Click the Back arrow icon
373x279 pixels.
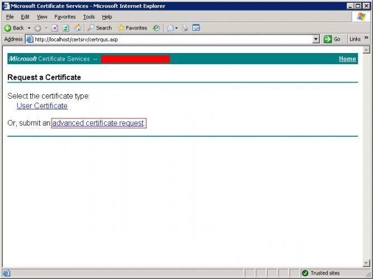8,28
